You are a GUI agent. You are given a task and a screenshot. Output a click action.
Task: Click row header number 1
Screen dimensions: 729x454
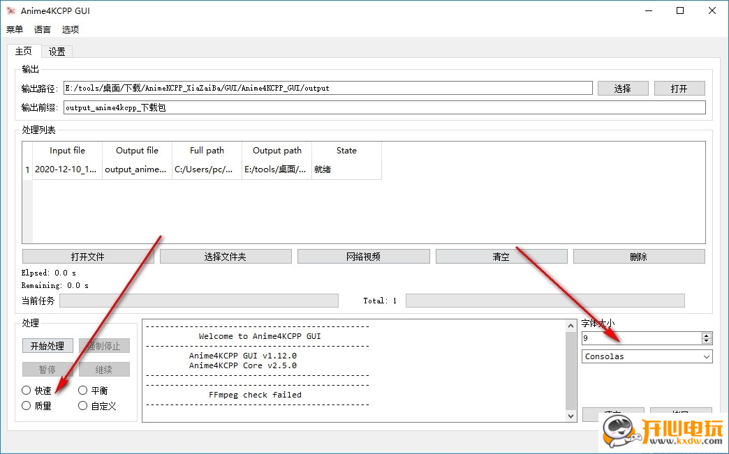pyautogui.click(x=27, y=169)
